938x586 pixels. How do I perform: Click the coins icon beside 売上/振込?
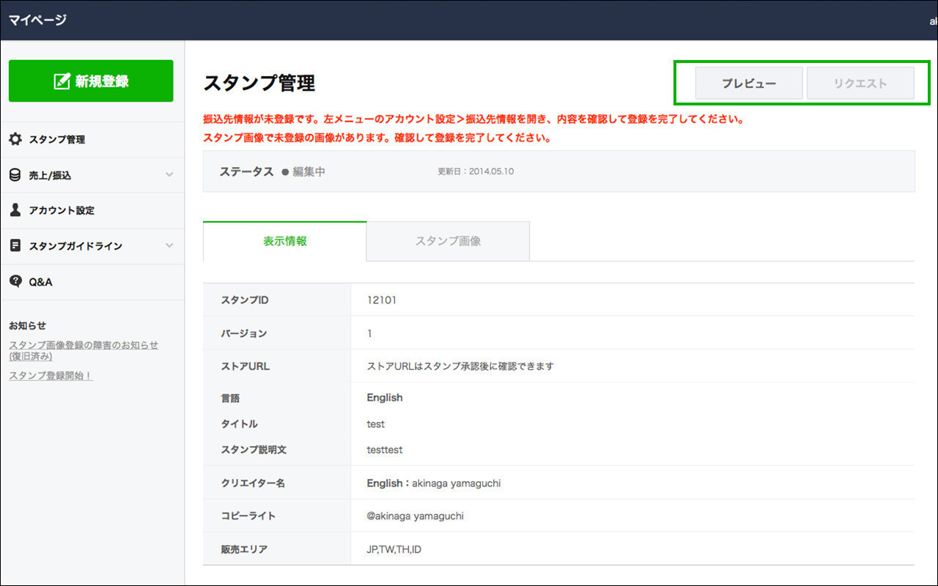click(x=15, y=175)
